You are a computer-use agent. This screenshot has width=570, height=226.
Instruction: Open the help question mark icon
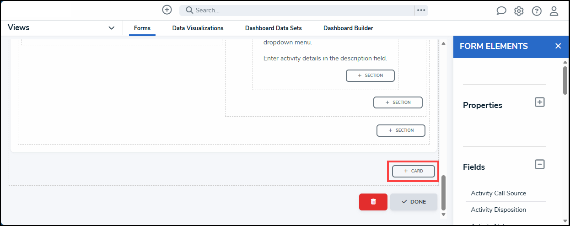pos(537,11)
